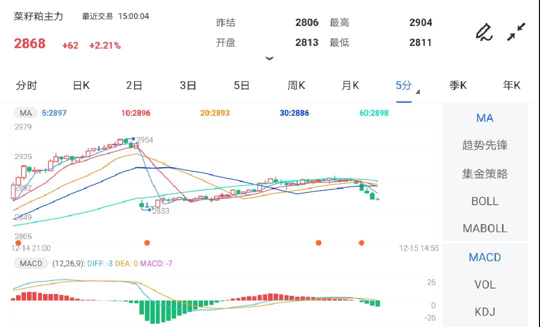Select 集金策略 indicator
Viewport: 540px width, 327px height.
485,174
